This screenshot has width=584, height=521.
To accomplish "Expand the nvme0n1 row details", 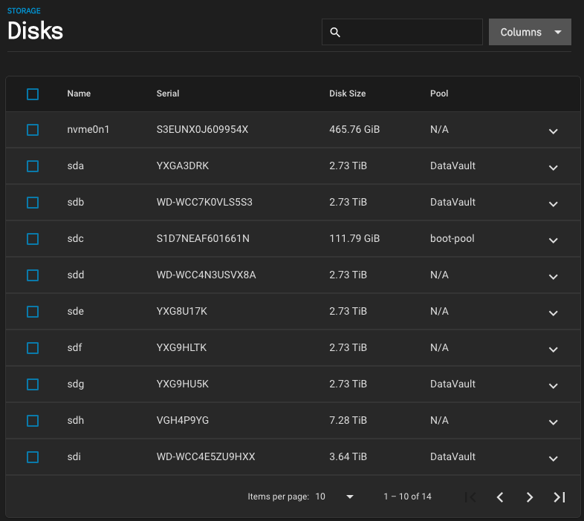I will tap(553, 131).
